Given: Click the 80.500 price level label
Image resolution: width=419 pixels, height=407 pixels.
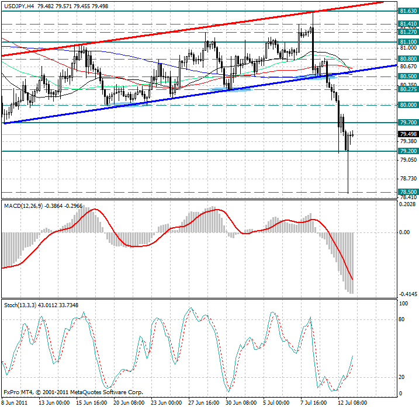Looking at the screenshot, I should [x=407, y=76].
